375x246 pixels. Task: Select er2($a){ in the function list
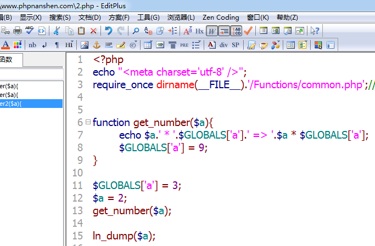coord(31,104)
